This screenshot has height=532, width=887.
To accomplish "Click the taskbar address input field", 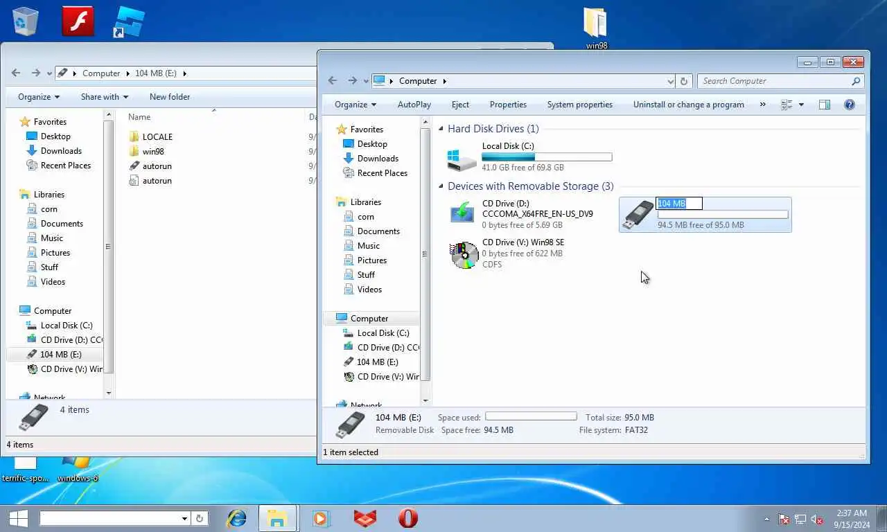I will pyautogui.click(x=109, y=518).
